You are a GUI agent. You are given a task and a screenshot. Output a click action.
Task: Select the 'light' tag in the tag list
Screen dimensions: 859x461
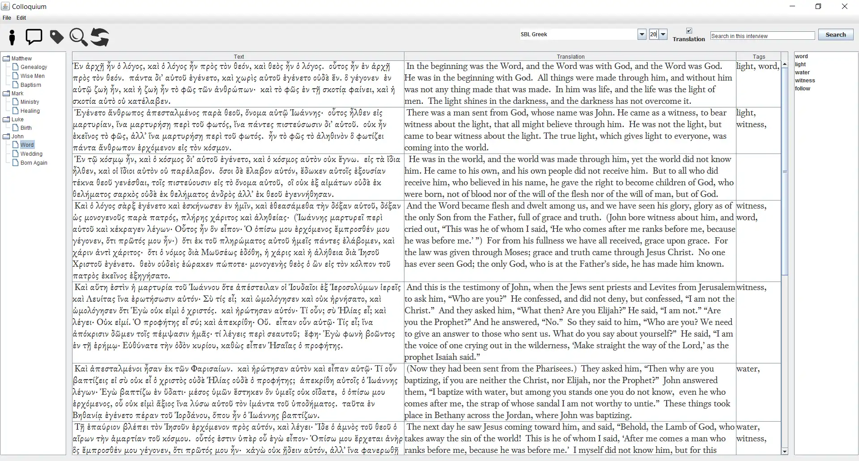pos(800,64)
